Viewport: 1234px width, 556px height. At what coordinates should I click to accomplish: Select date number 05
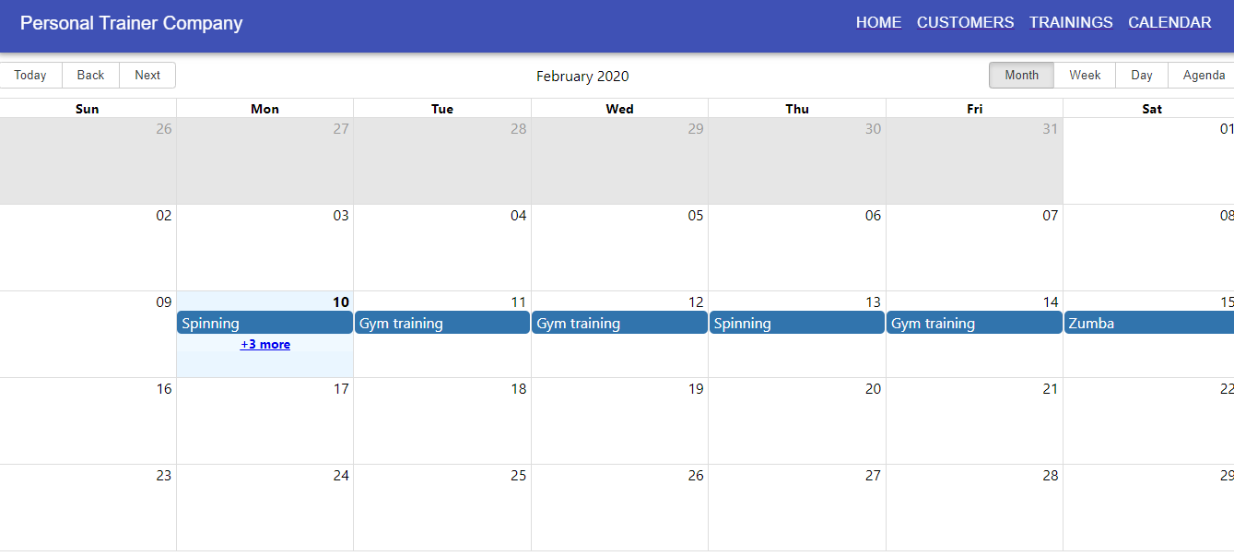click(x=696, y=216)
